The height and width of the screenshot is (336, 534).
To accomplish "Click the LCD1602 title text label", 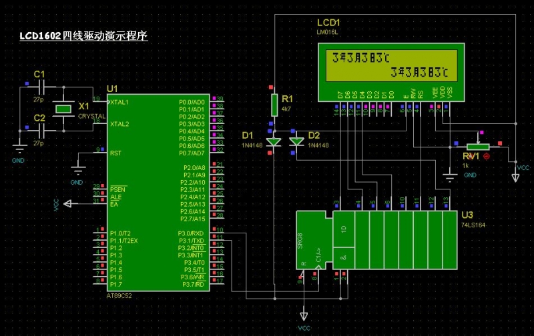I will coord(83,35).
